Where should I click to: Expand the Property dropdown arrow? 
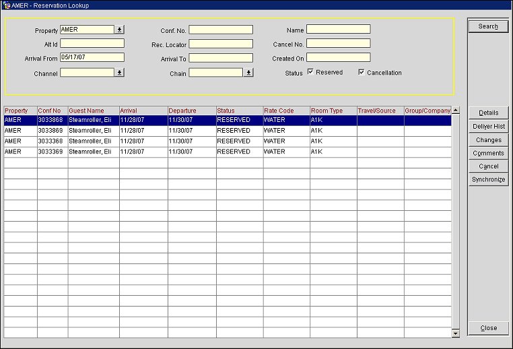click(119, 30)
